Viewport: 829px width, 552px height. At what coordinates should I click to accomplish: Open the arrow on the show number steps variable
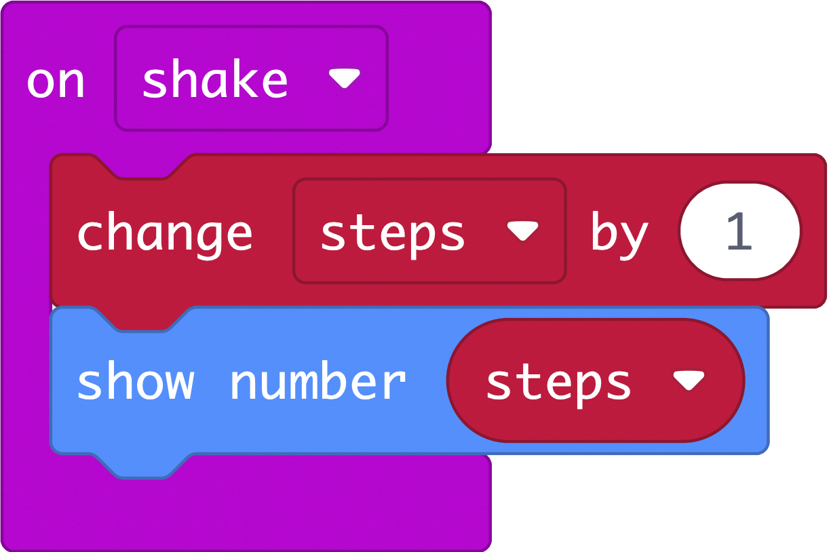pyautogui.click(x=689, y=381)
